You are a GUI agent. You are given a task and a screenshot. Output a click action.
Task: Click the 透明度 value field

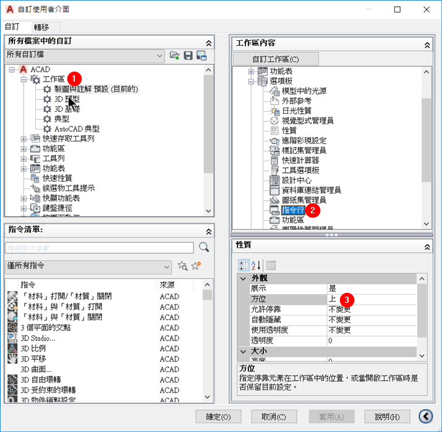[372, 341]
